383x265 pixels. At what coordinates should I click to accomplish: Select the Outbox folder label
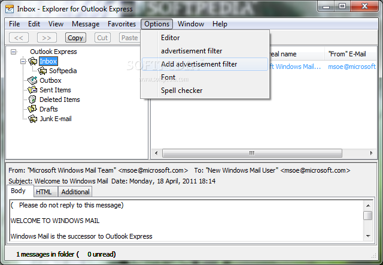click(x=50, y=80)
